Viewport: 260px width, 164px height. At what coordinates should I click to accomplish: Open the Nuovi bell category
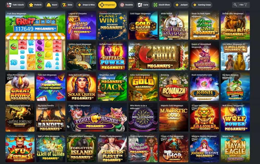(52, 5)
